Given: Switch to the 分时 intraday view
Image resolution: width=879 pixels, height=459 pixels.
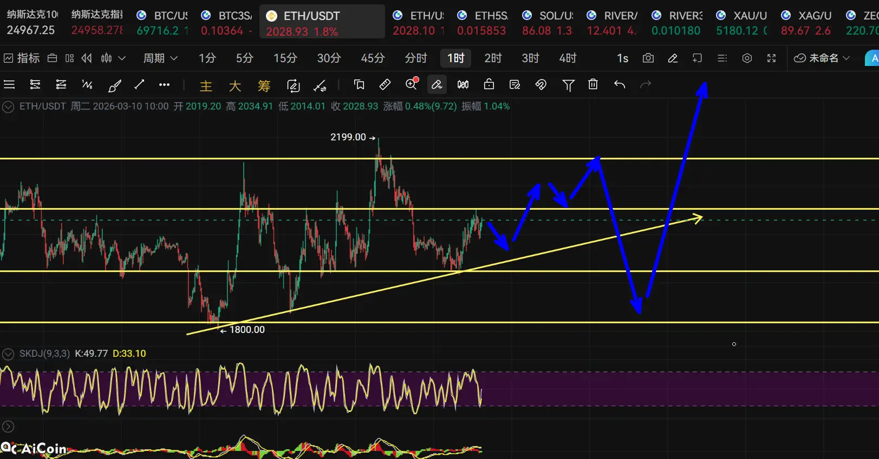Looking at the screenshot, I should (416, 58).
